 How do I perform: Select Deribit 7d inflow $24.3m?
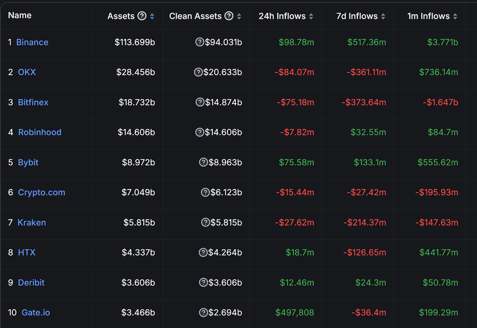click(371, 282)
